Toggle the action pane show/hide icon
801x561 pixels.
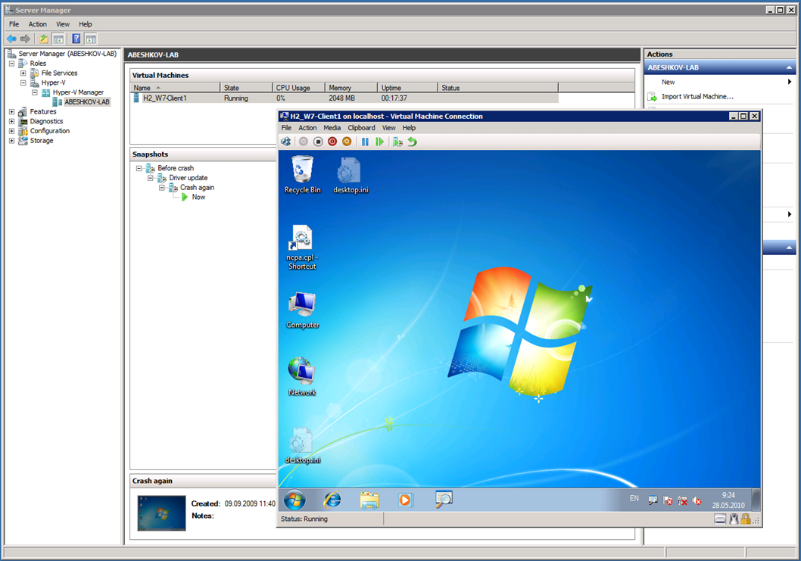pyautogui.click(x=91, y=39)
